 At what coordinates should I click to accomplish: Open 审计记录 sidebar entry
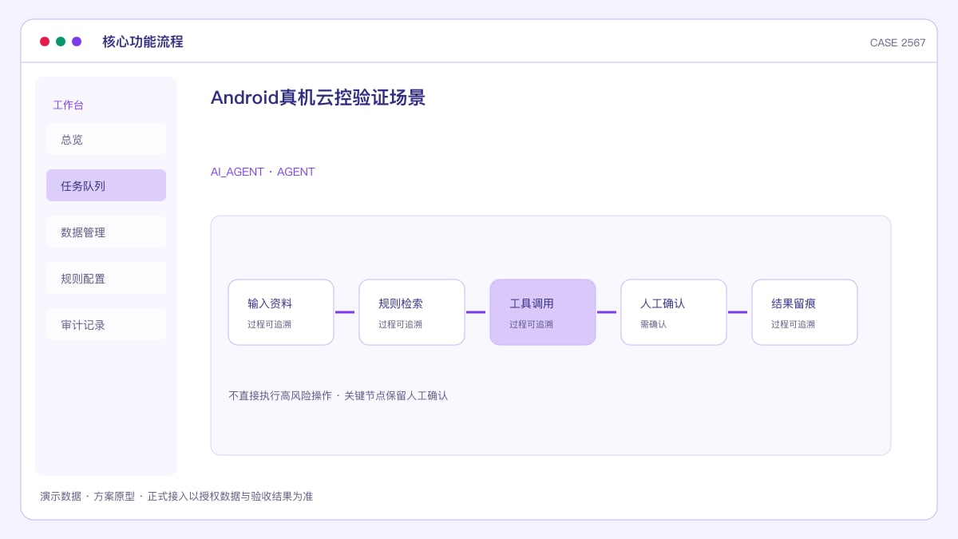click(106, 324)
